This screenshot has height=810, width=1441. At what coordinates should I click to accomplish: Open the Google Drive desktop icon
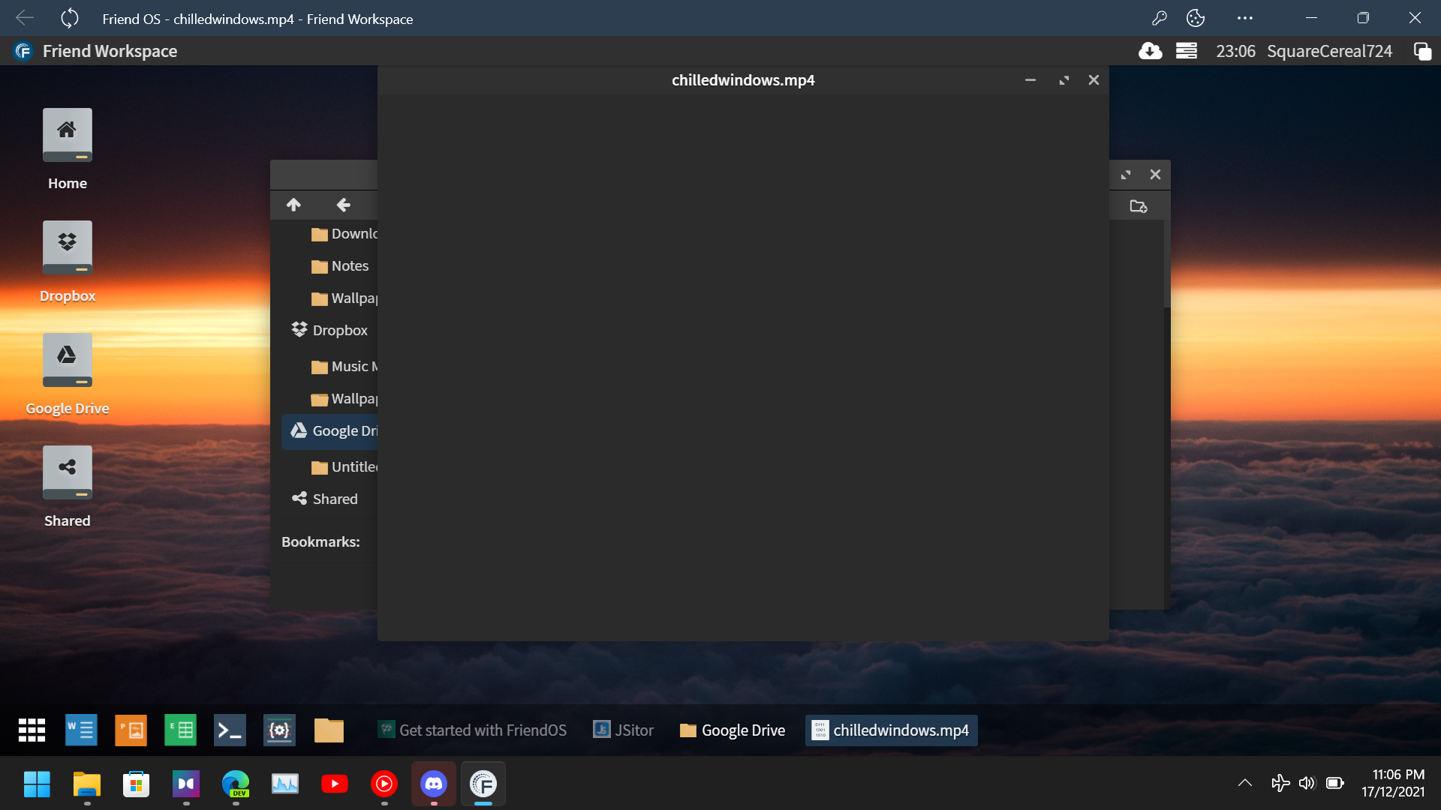[68, 361]
